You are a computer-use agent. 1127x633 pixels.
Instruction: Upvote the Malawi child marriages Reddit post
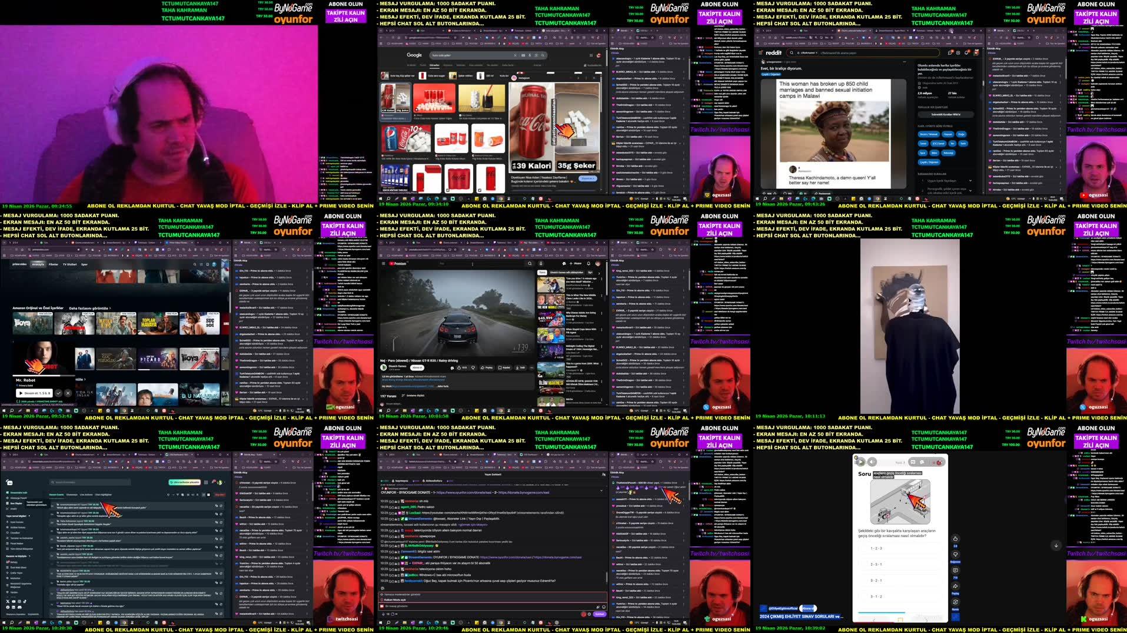[x=764, y=194]
